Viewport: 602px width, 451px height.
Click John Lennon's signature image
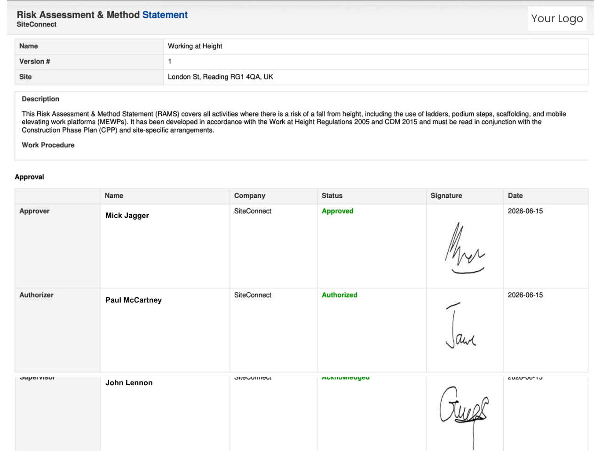pyautogui.click(x=464, y=417)
